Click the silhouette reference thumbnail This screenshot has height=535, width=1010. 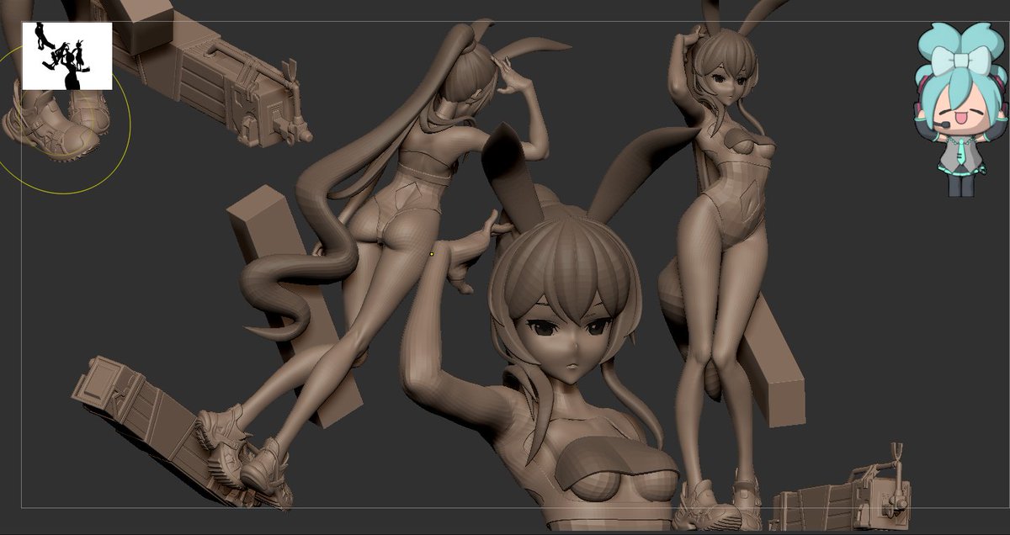click(x=67, y=56)
